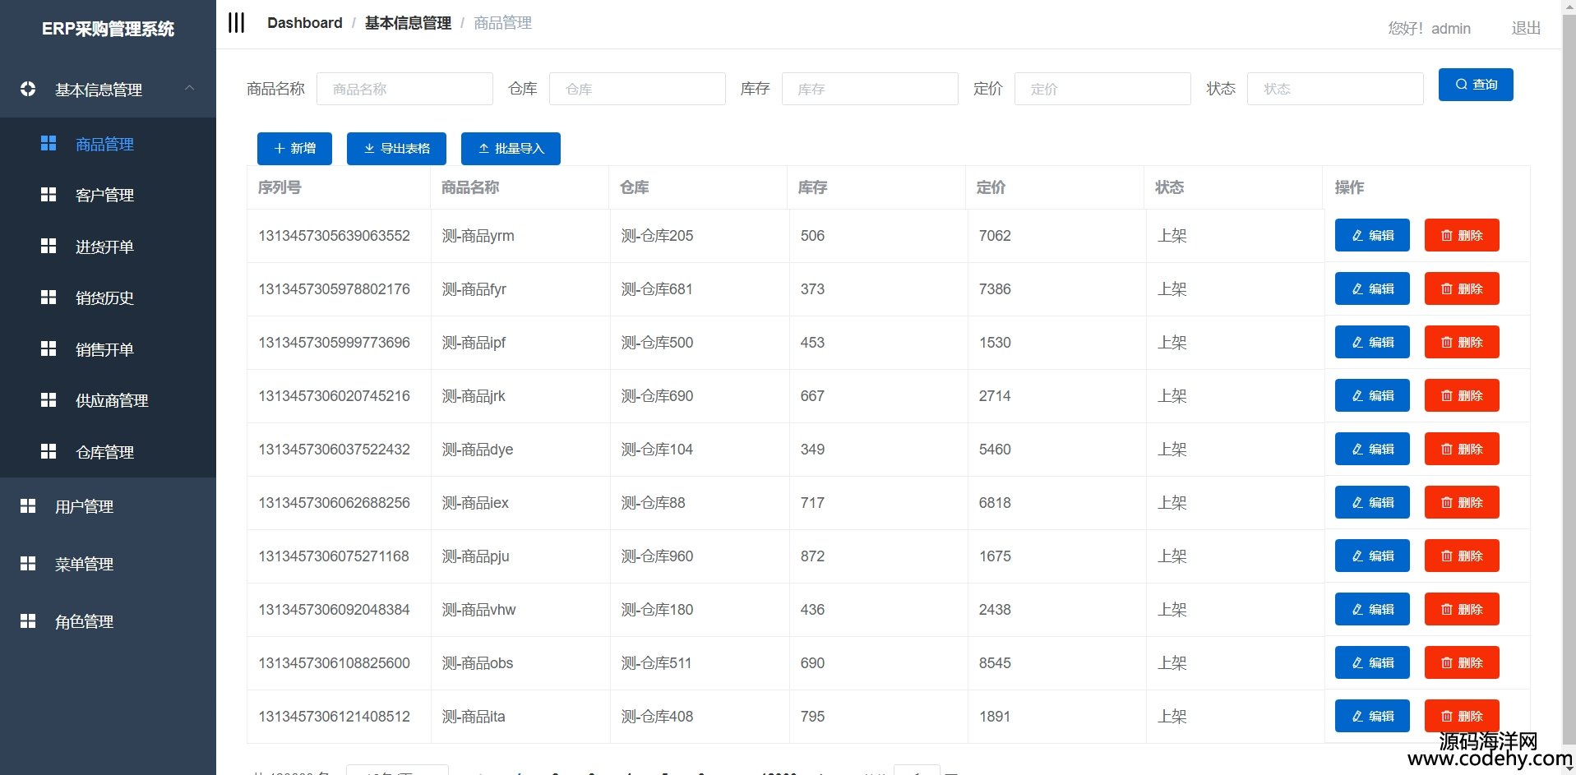The width and height of the screenshot is (1576, 775).
Task: Toggle the sidebar collapse hamburger icon
Action: [x=236, y=23]
